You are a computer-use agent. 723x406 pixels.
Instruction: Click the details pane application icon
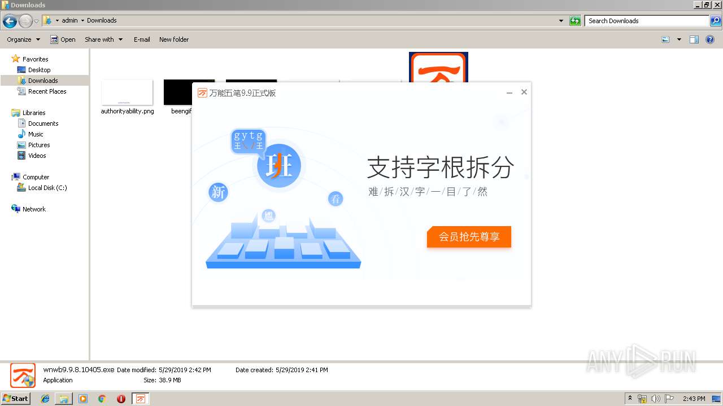tap(23, 375)
